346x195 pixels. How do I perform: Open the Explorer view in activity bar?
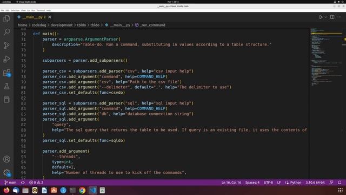(6, 18)
